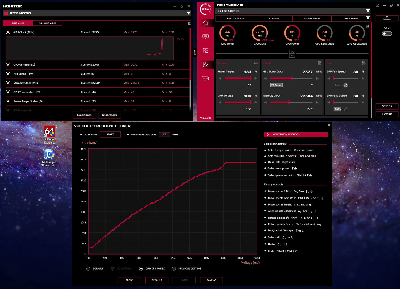Open gauge settings sliders icon
The image size is (400, 289).
click(367, 27)
